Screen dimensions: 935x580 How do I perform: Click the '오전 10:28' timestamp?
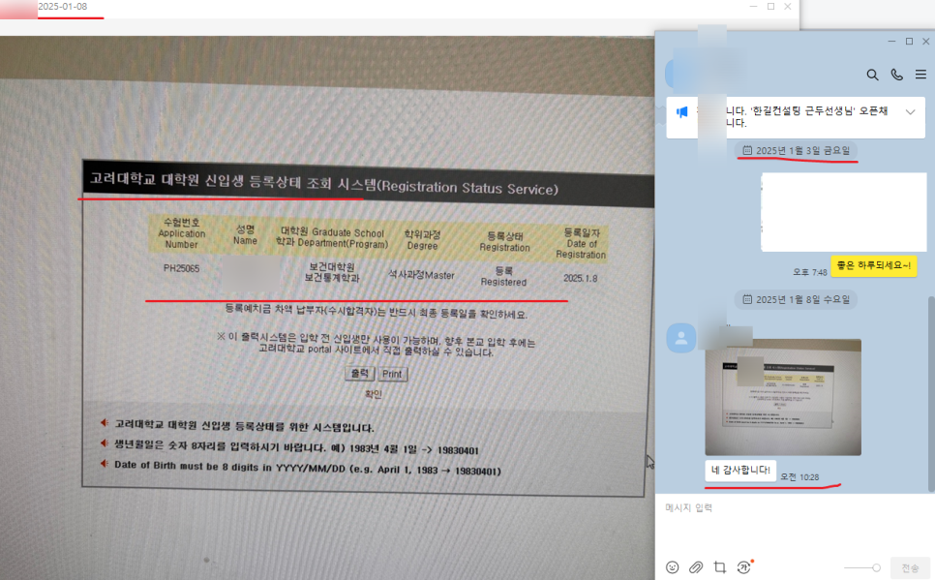click(799, 477)
